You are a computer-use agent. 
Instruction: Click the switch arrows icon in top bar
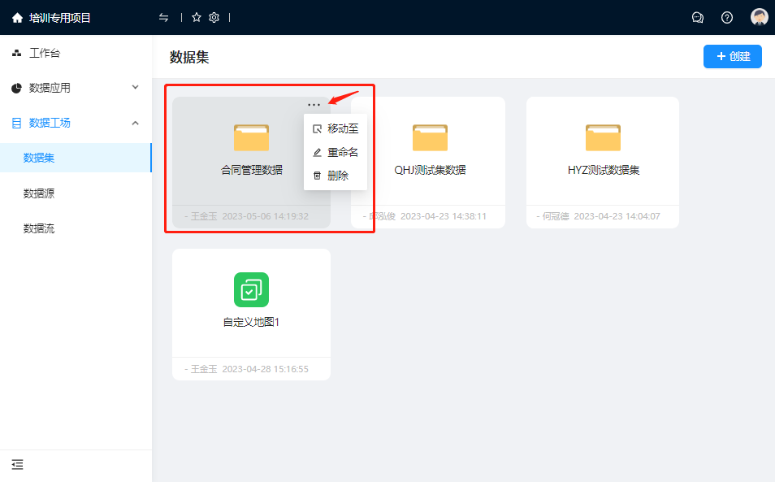164,17
